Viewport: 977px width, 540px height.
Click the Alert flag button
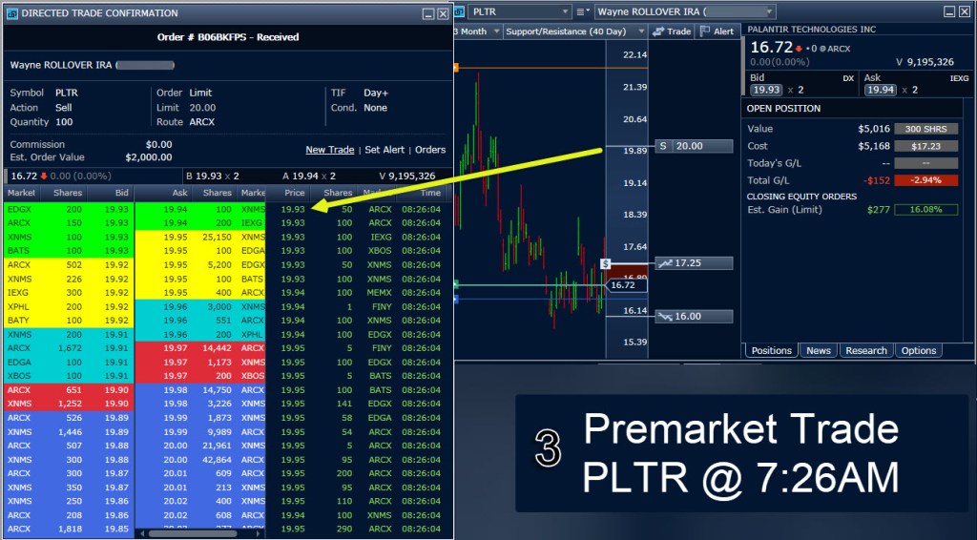[717, 31]
